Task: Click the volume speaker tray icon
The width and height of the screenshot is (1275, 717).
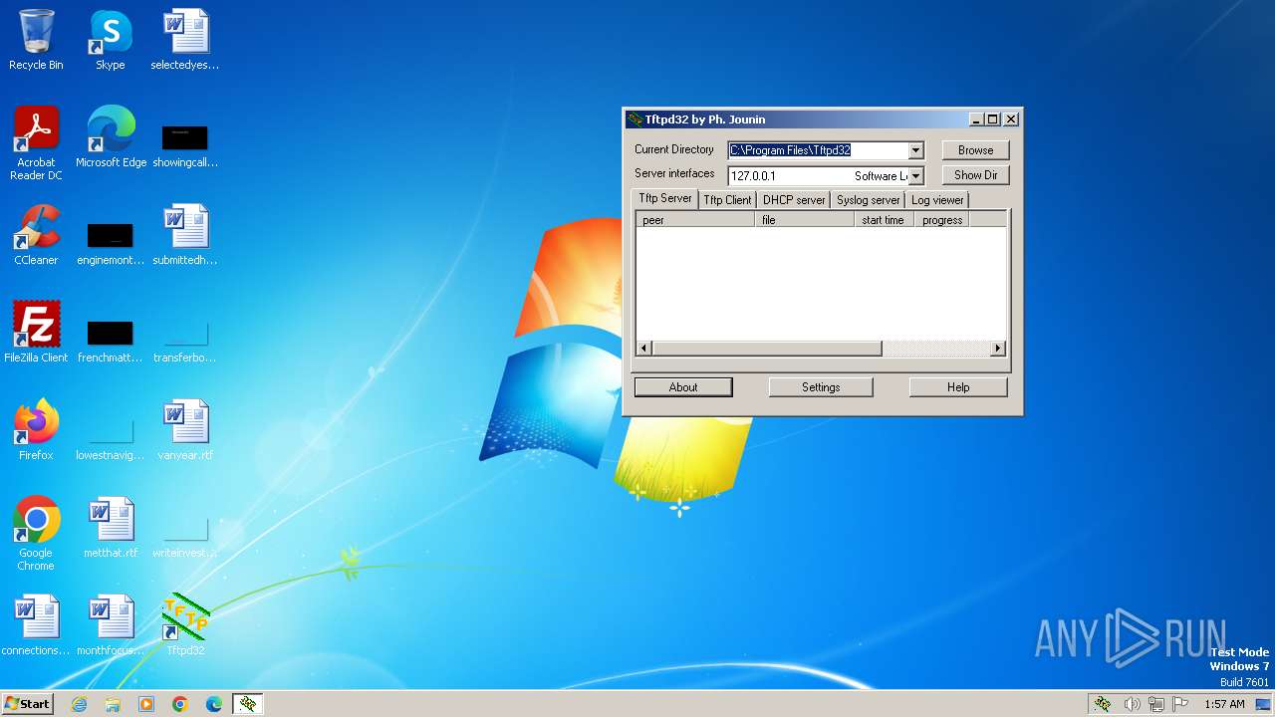Action: click(1132, 704)
